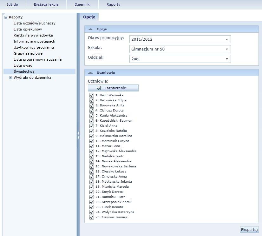Viewport: 262px width, 236px height.
Task: Open Kartki na wywiadówkę report
Action: click(33, 35)
